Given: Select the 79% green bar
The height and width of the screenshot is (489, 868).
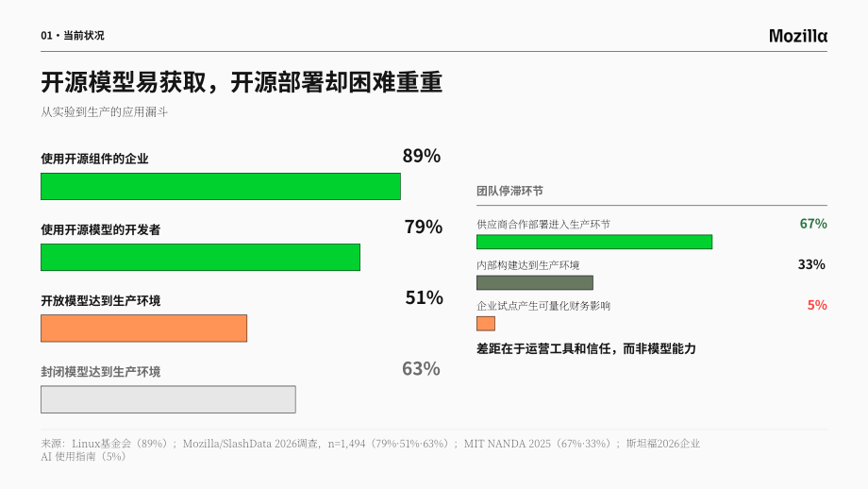Looking at the screenshot, I should click(x=200, y=258).
